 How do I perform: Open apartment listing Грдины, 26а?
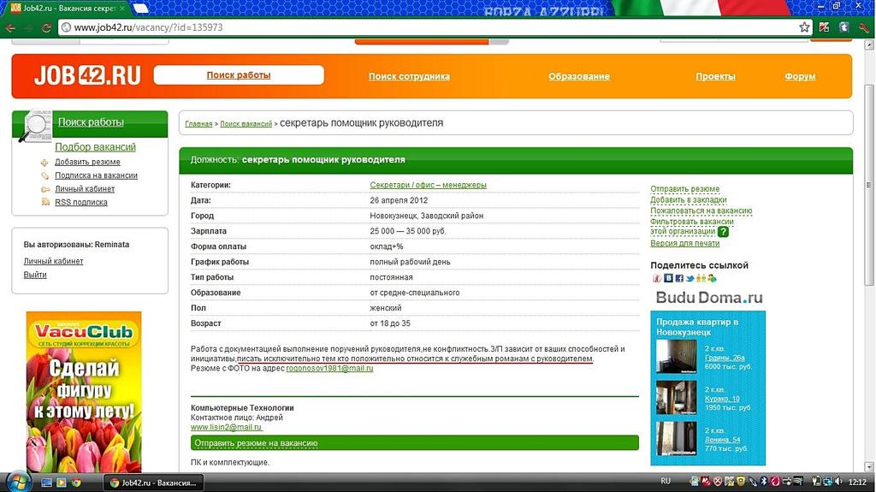pyautogui.click(x=725, y=358)
